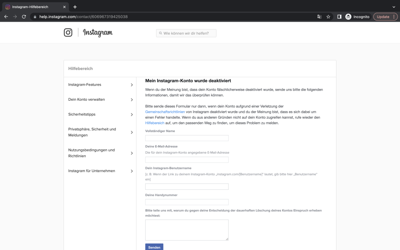Open Nutzungsbedingungen und Richtlinien item
This screenshot has height=250, width=400.
coord(100,153)
